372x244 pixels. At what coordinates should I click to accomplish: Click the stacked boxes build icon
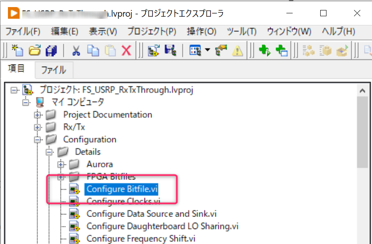(x=309, y=50)
